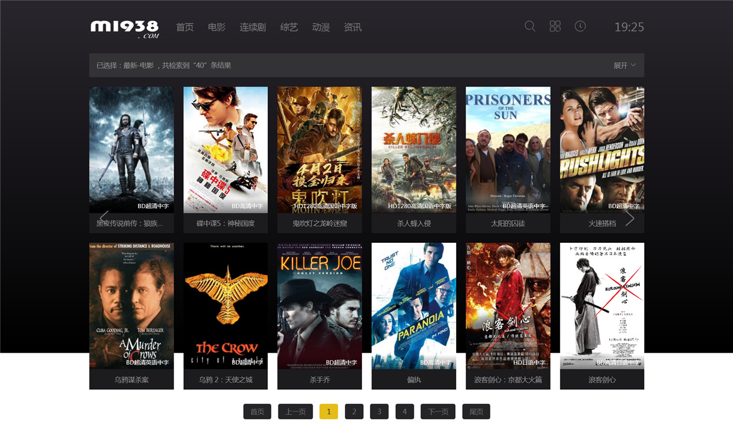Switch to 连续剧 section
The image size is (733, 438).
[x=253, y=27]
